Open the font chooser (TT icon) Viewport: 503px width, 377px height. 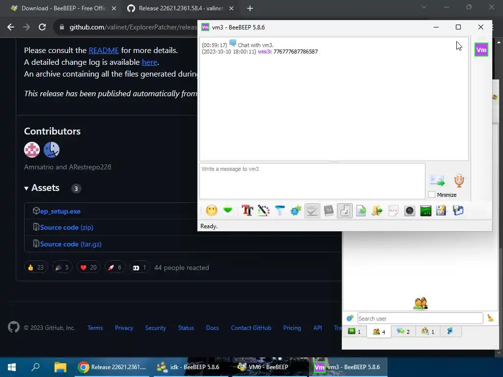click(248, 211)
